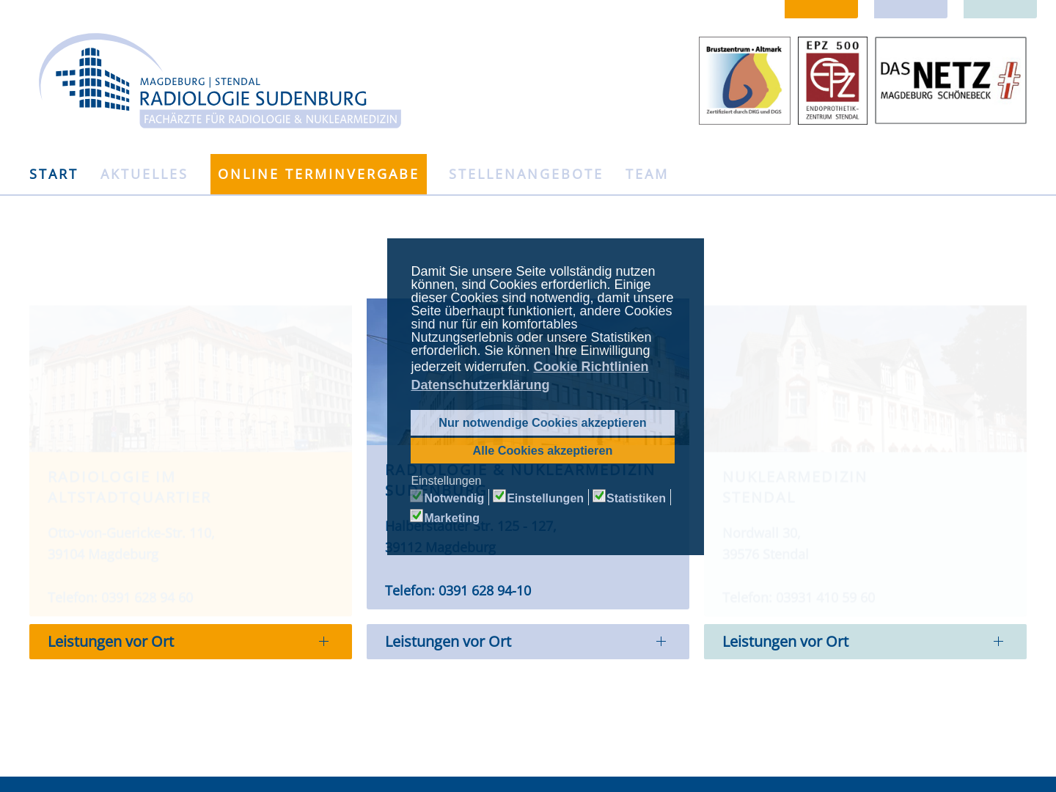Open the Cookie Richtlinien link

click(x=591, y=367)
